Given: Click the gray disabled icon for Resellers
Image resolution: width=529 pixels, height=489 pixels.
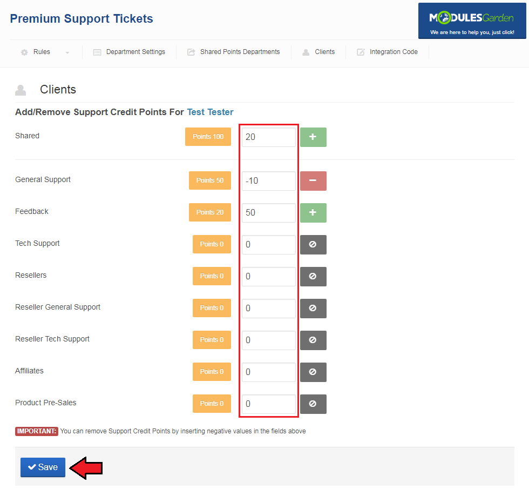Looking at the screenshot, I should (x=313, y=276).
